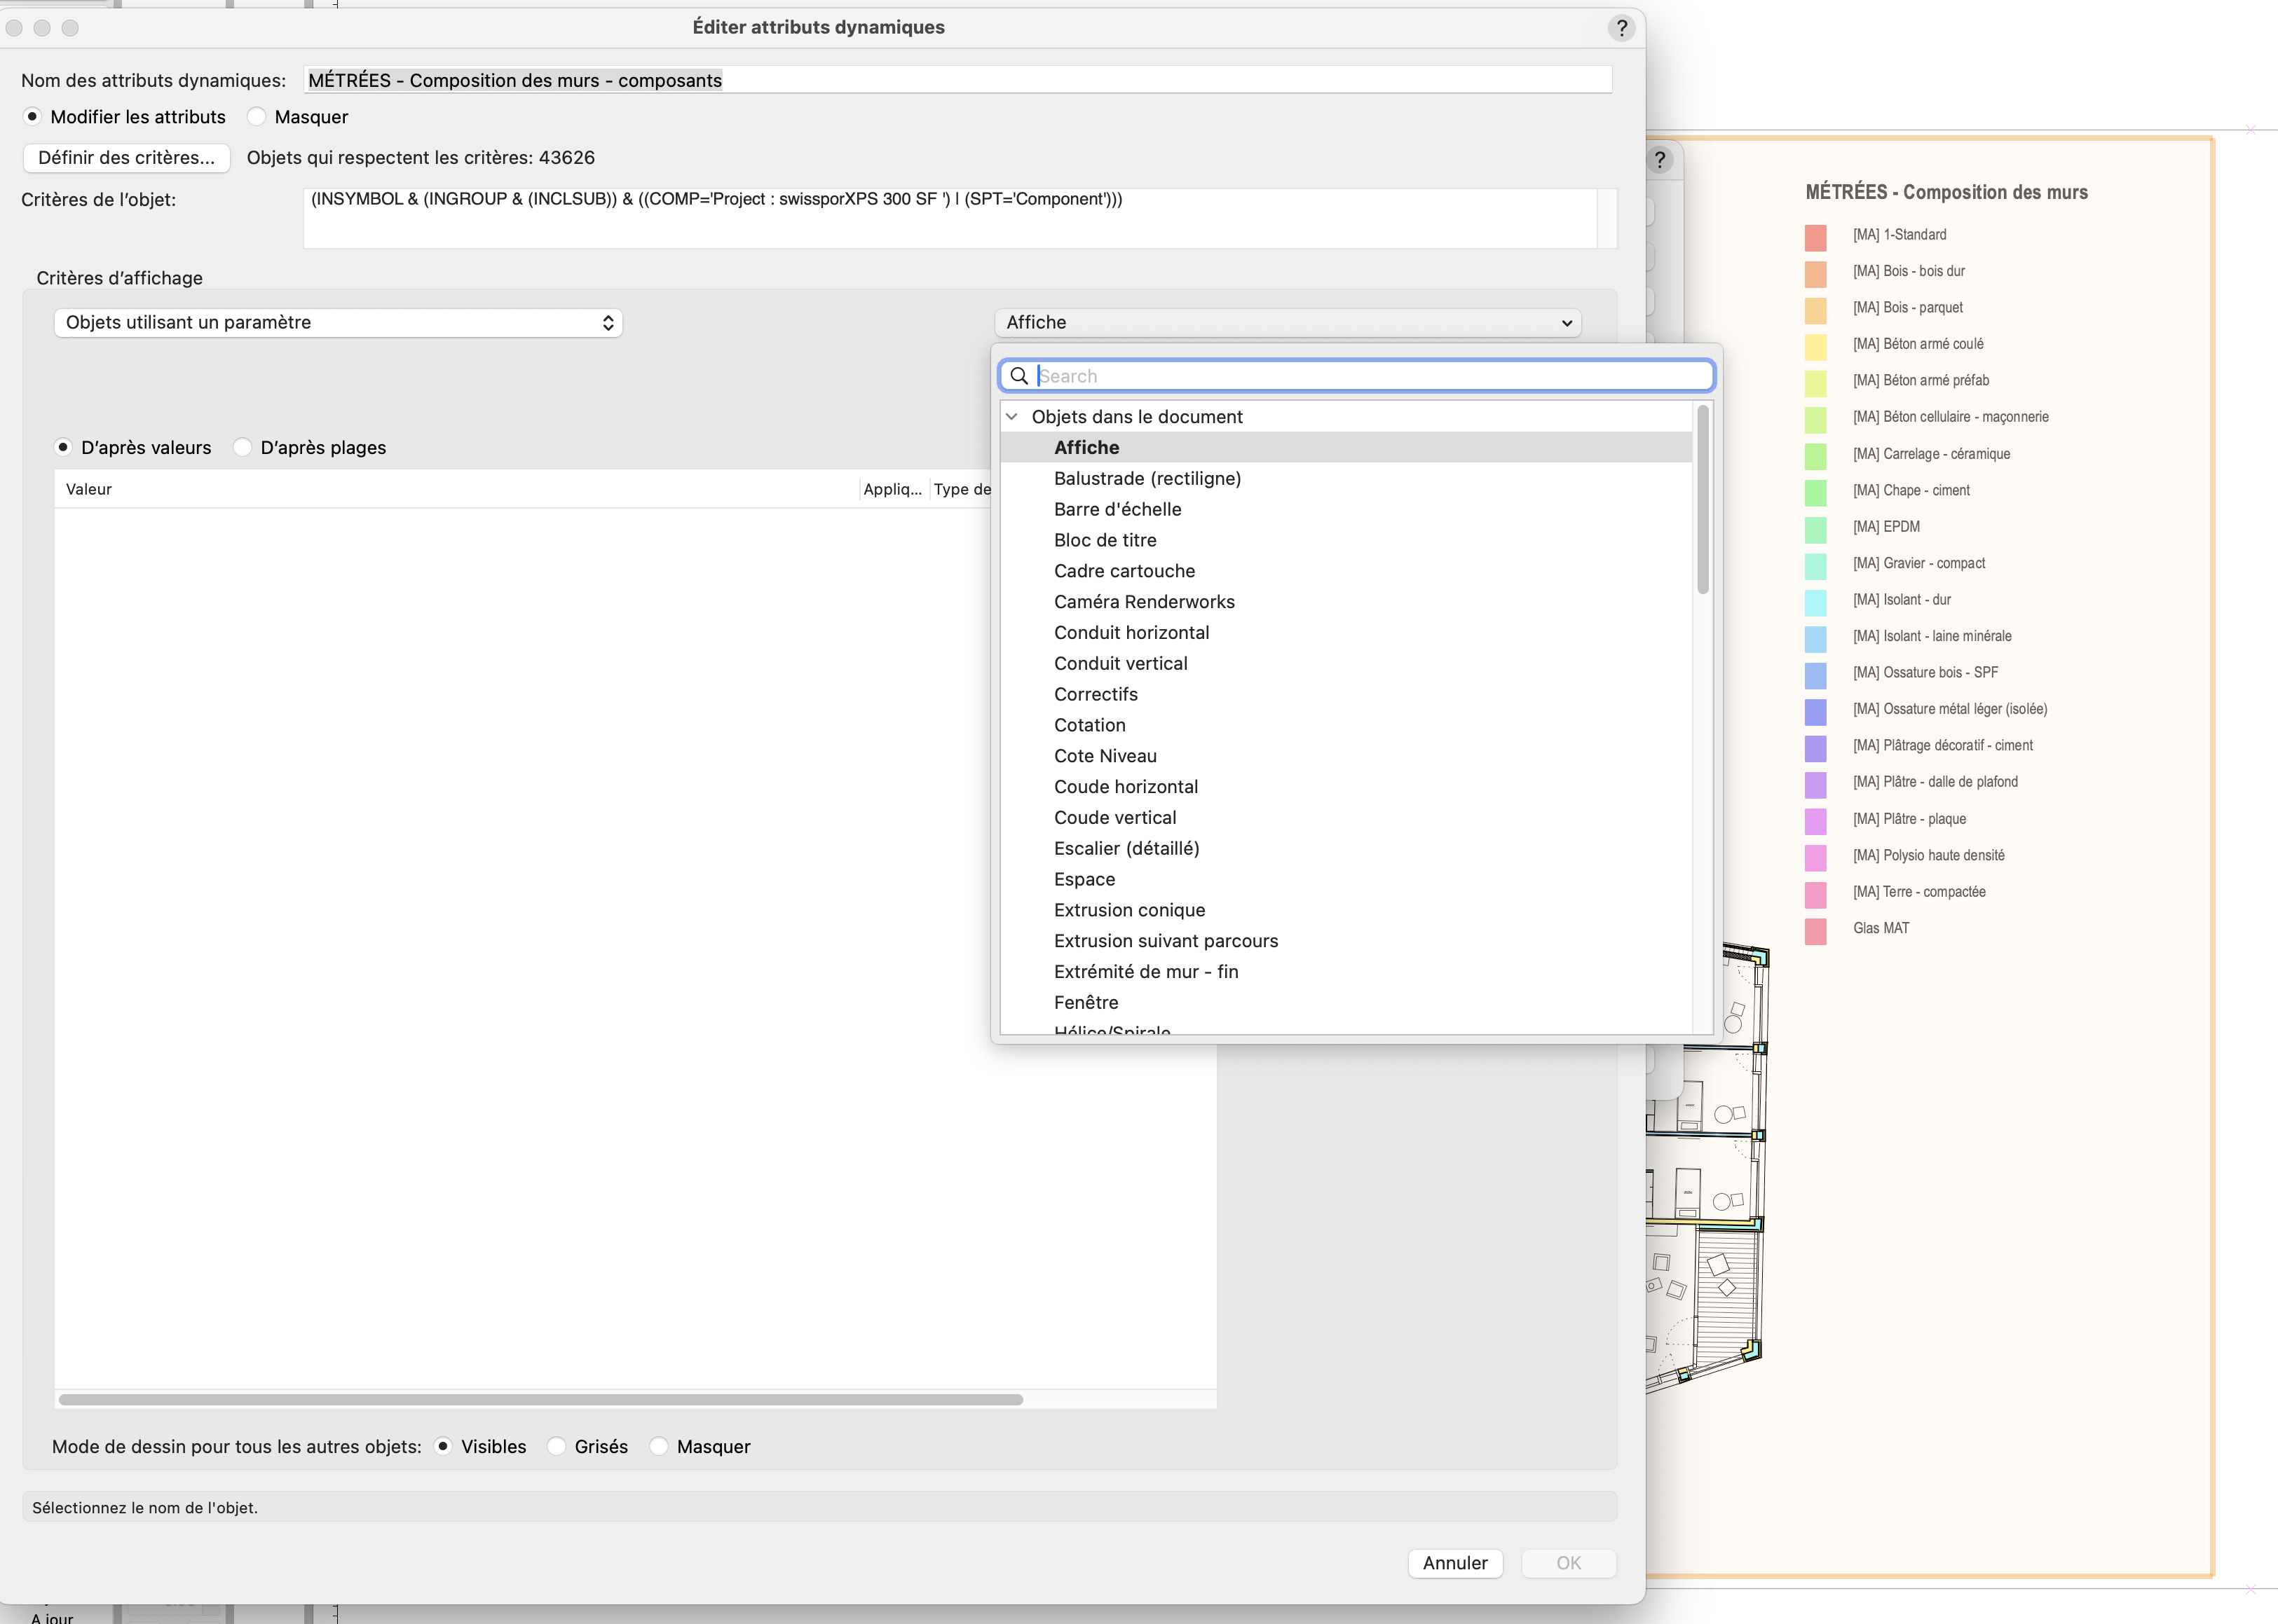Select Fenêtre in the object type list
2278x1624 pixels.
tap(1086, 1002)
